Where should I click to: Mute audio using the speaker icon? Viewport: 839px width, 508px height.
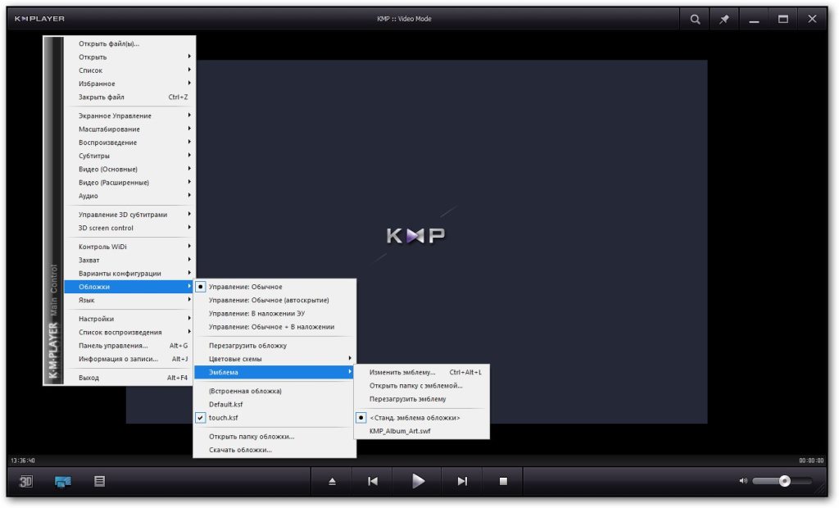pos(743,481)
